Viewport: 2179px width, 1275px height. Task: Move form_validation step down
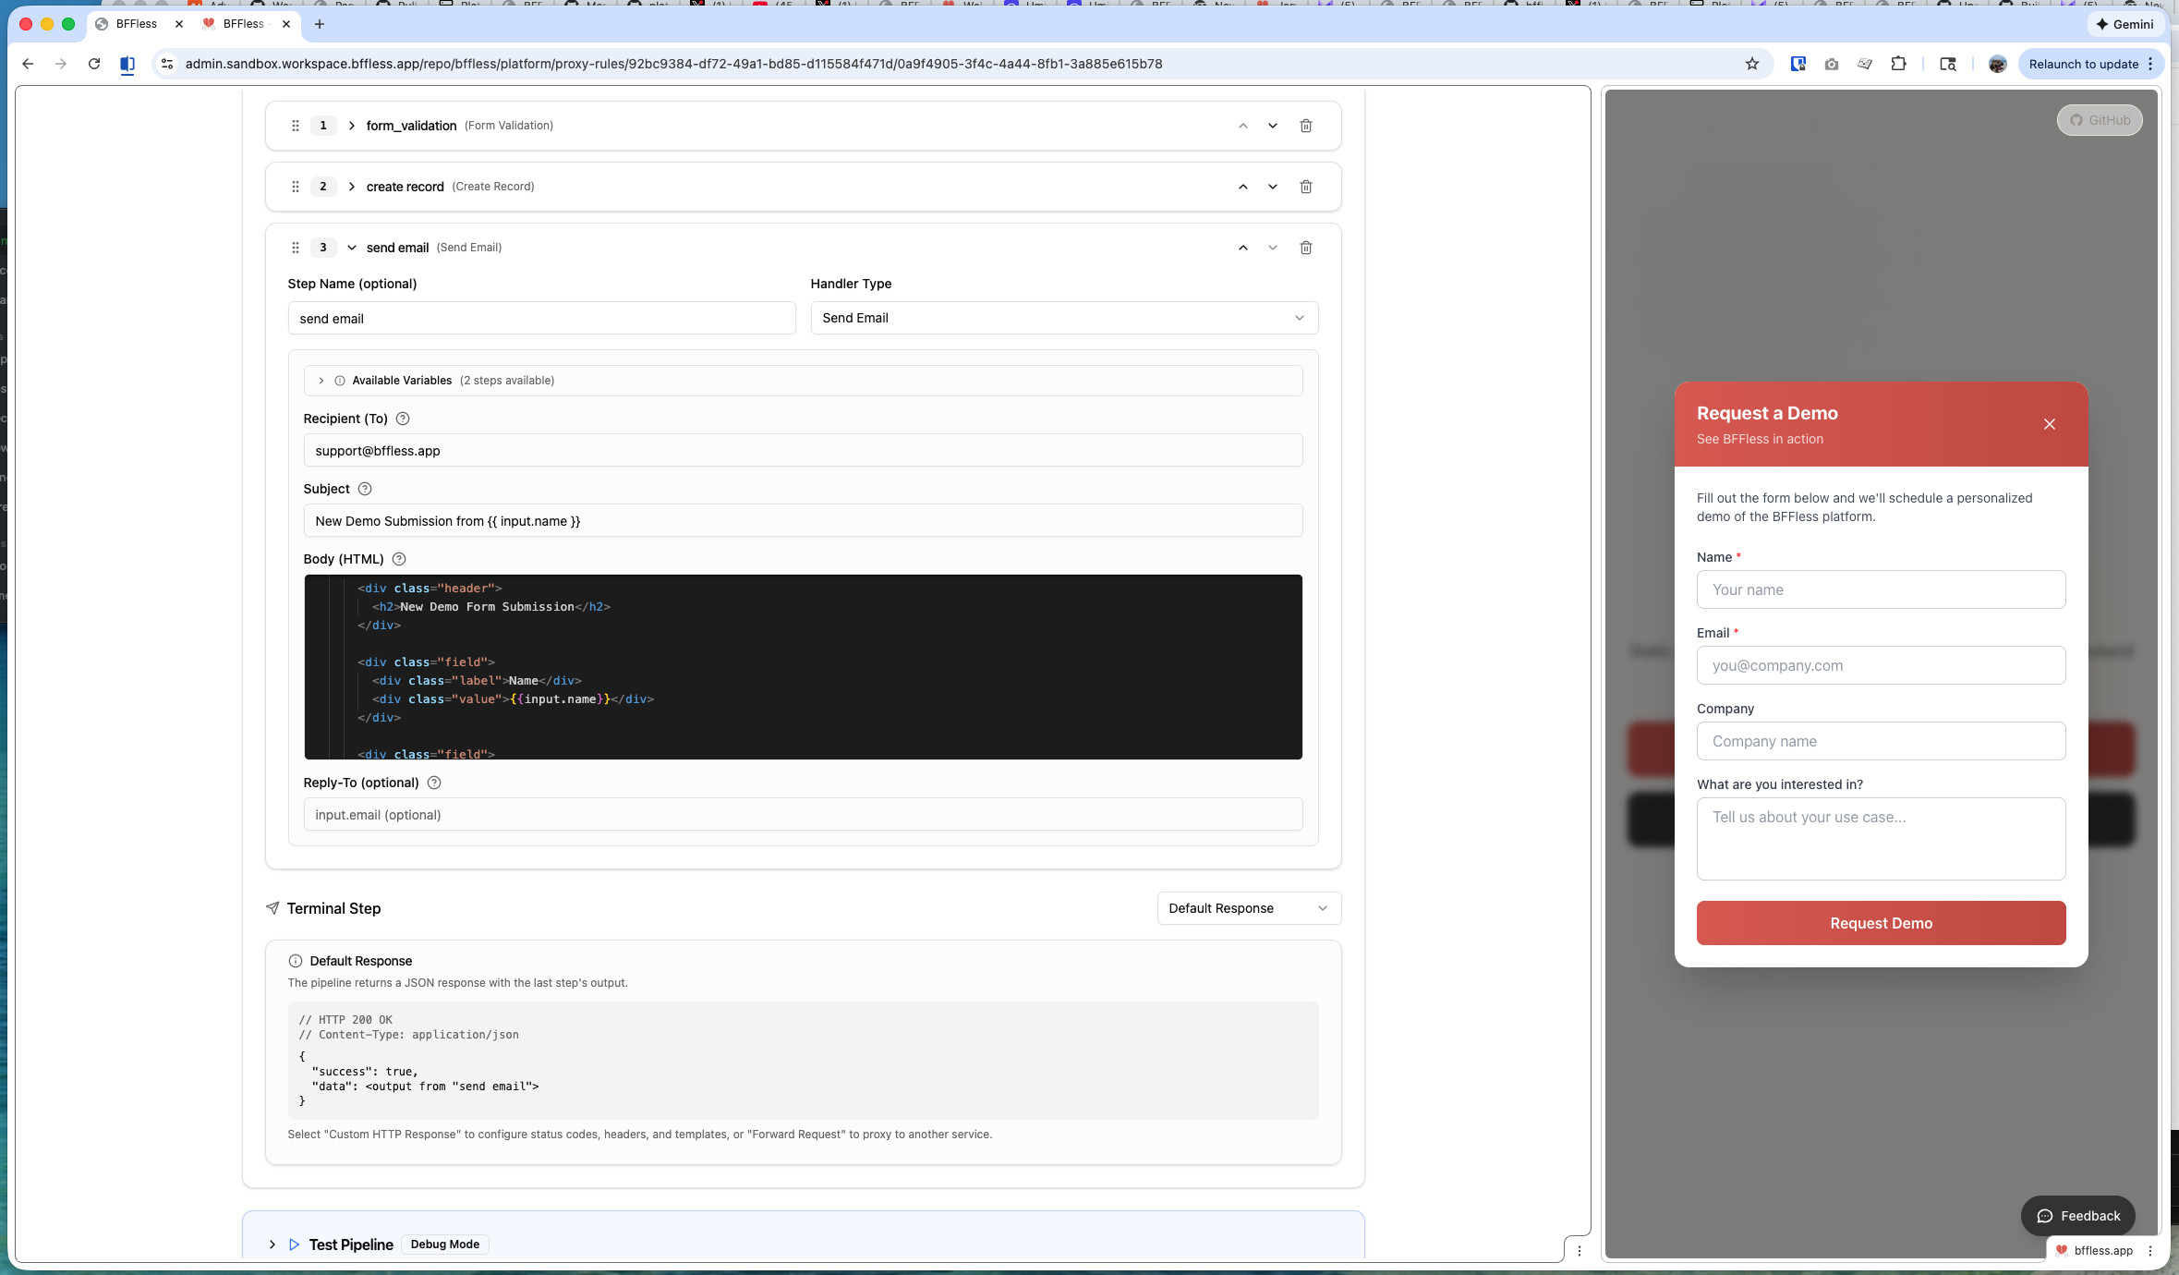1272,126
